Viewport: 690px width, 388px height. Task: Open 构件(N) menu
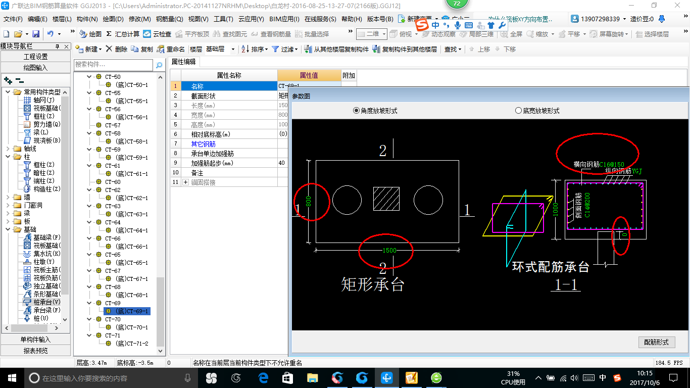pos(87,19)
